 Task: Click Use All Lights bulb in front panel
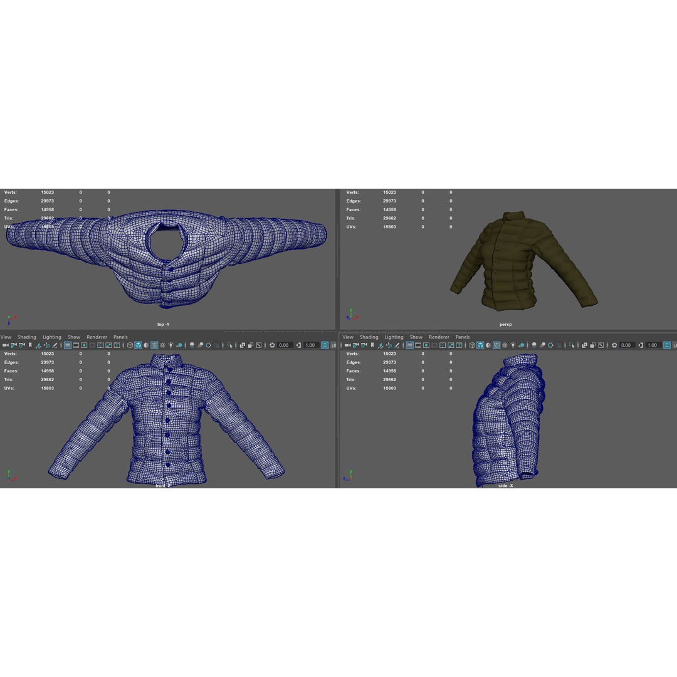[x=171, y=345]
